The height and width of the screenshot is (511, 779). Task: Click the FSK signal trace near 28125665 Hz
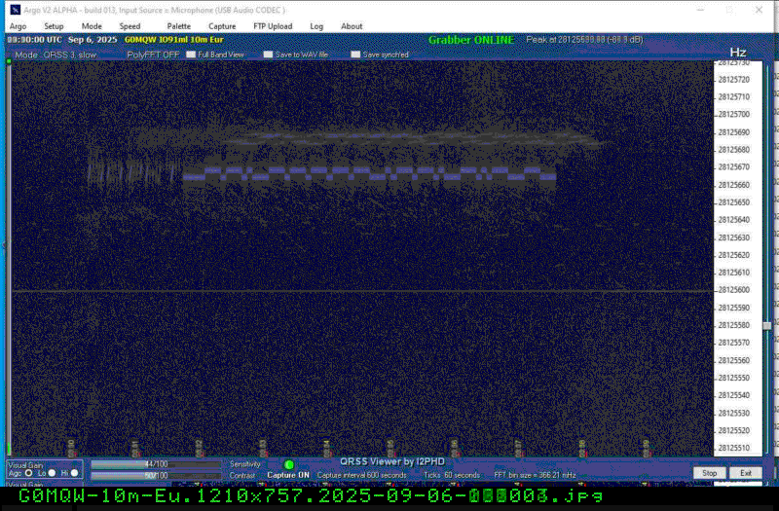[x=370, y=174]
